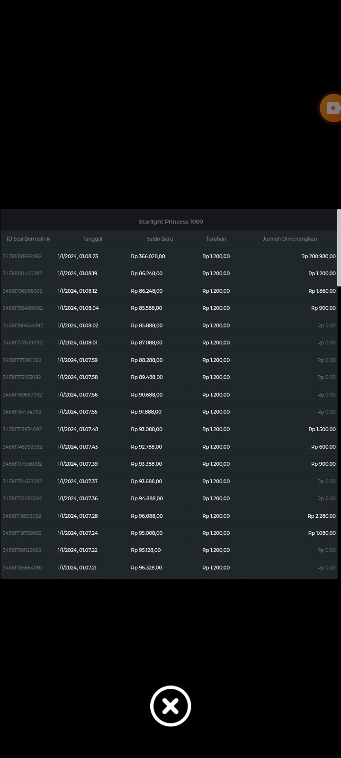This screenshot has width=341, height=758.
Task: Click the 'Starlight Princess 1000' title
Action: click(170, 222)
